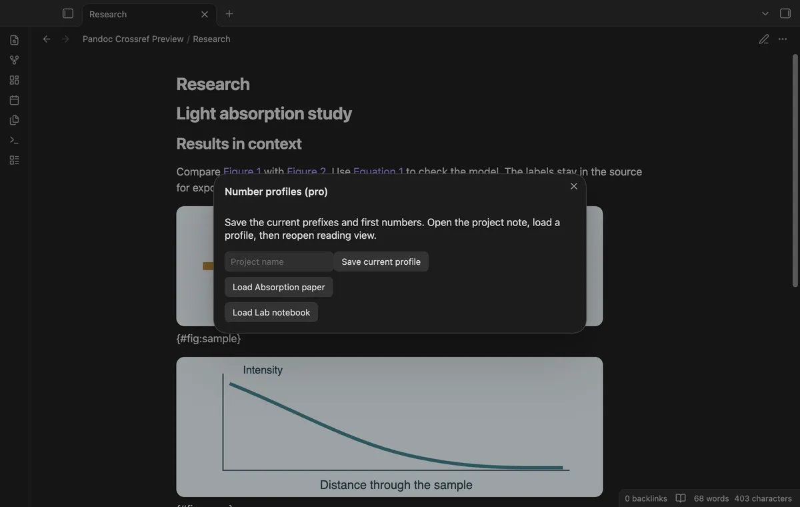Focus the Project name input field
The height and width of the screenshot is (507, 800).
(279, 262)
